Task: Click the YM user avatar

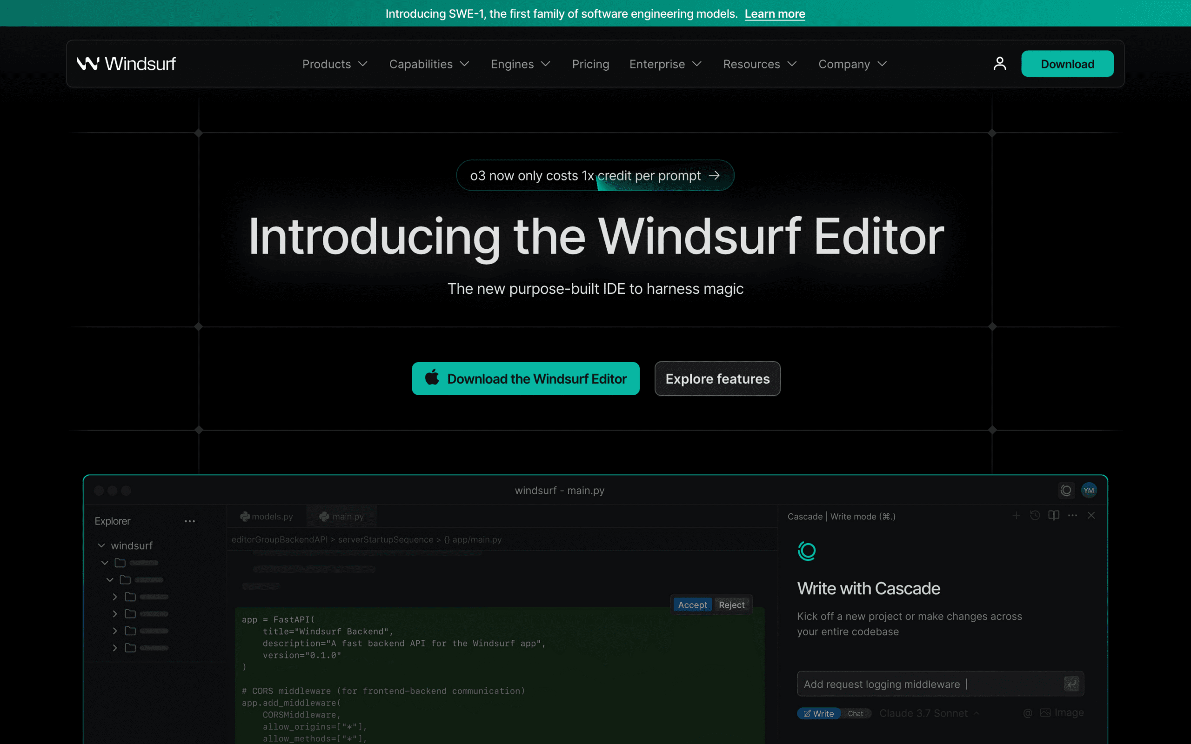Action: click(1089, 490)
